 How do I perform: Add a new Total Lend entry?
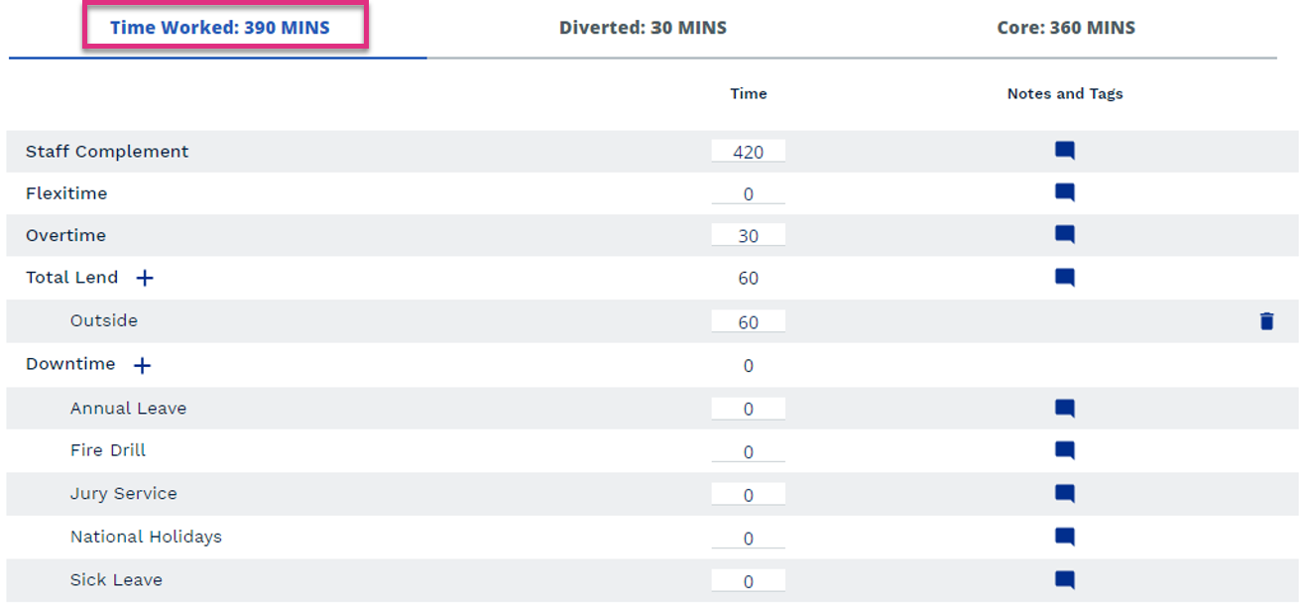coord(145,278)
